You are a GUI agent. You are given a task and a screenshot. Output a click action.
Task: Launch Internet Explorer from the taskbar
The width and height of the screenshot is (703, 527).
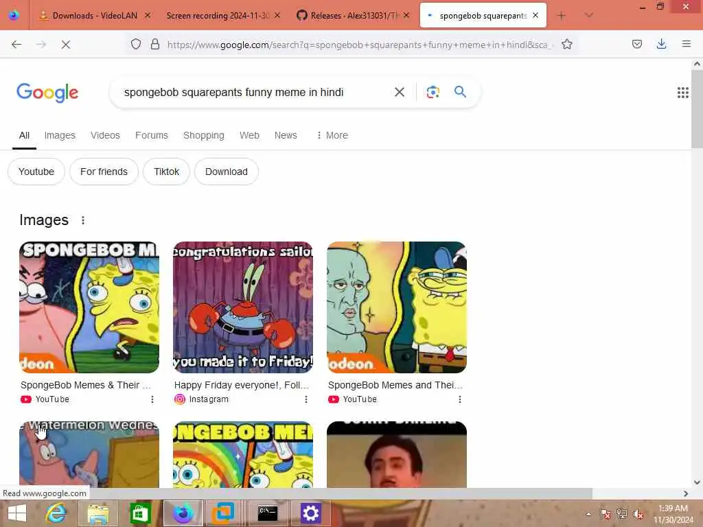[x=56, y=513]
